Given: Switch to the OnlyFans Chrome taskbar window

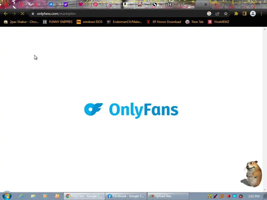Looking at the screenshot, I should point(84,196).
